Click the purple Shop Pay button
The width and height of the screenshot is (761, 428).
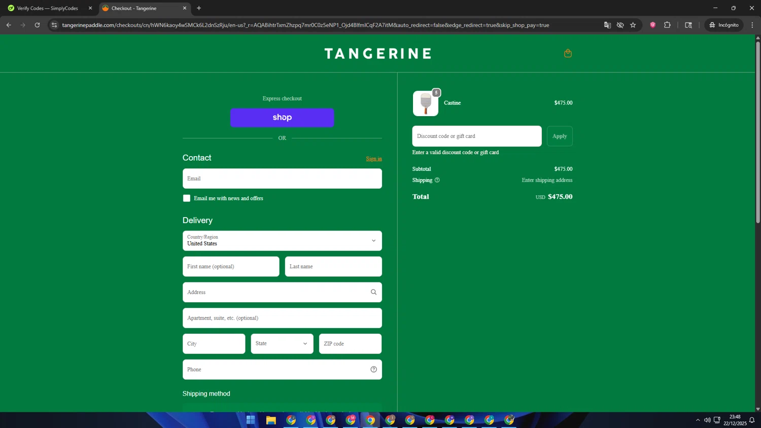[282, 117]
